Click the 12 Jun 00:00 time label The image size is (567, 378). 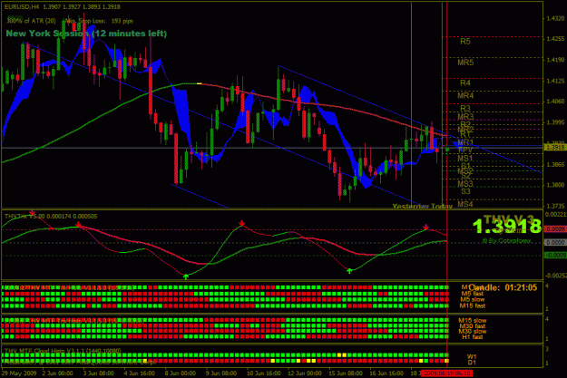[x=305, y=373]
